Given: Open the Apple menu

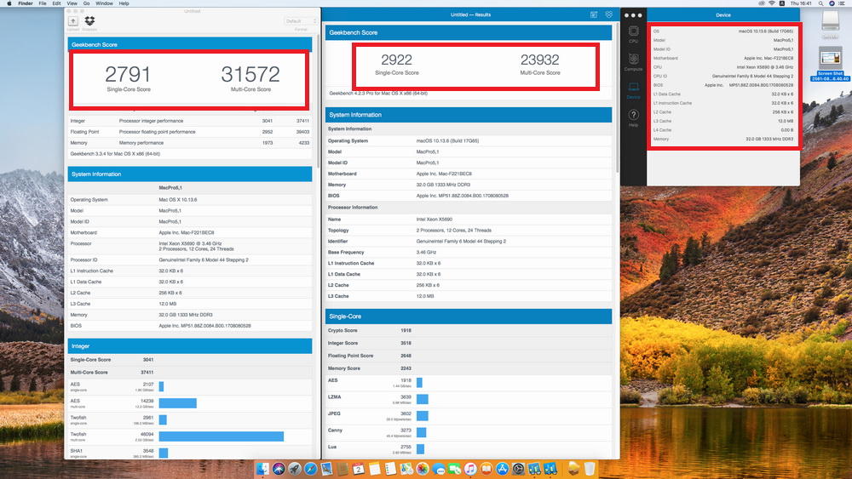Looking at the screenshot, I should click(9, 3).
